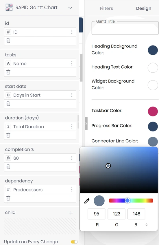Delete the Name field under tasks
159x245 pixels.
pyautogui.click(x=8, y=72)
